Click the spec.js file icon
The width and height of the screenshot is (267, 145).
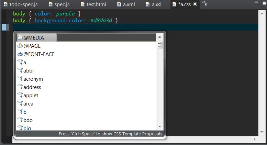pyautogui.click(x=51, y=4)
